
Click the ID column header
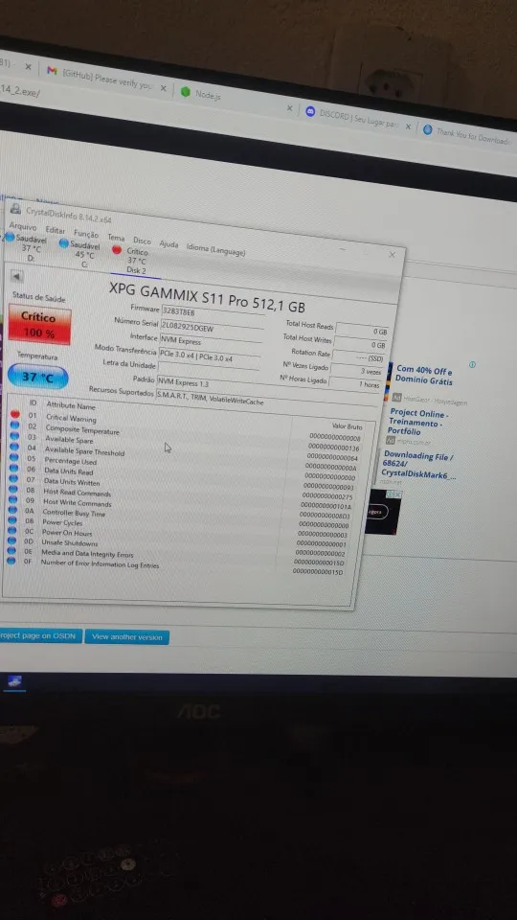(x=33, y=403)
